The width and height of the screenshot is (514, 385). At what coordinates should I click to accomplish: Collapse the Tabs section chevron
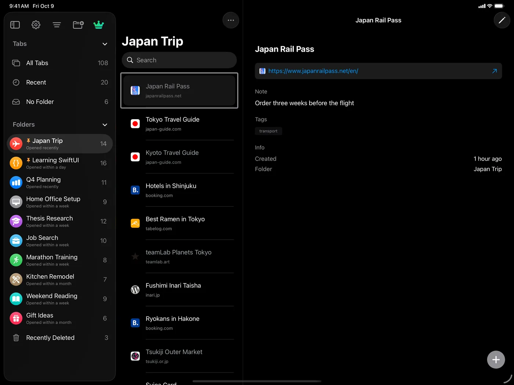click(x=105, y=44)
